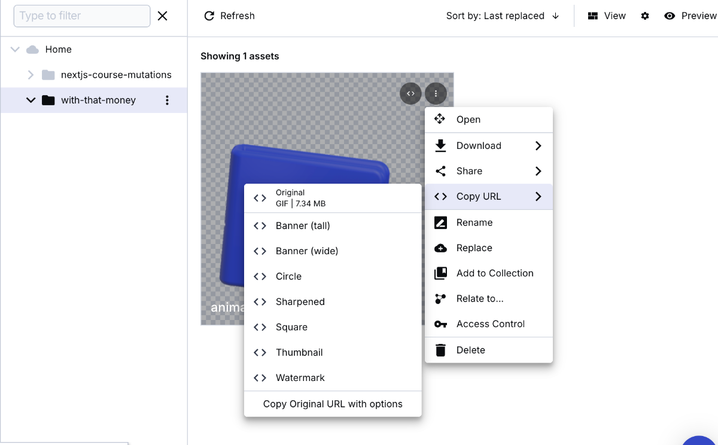Viewport: 718px width, 445px height.
Task: Click the Showing 1 assets text
Action: coord(240,56)
